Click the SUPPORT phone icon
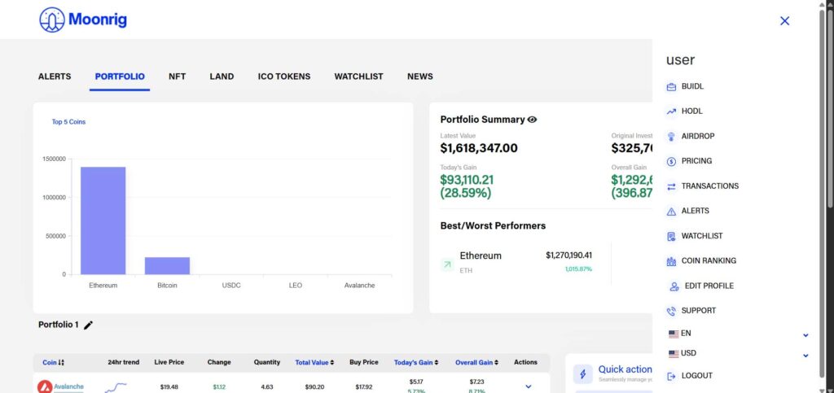This screenshot has height=393, width=834. (x=671, y=311)
